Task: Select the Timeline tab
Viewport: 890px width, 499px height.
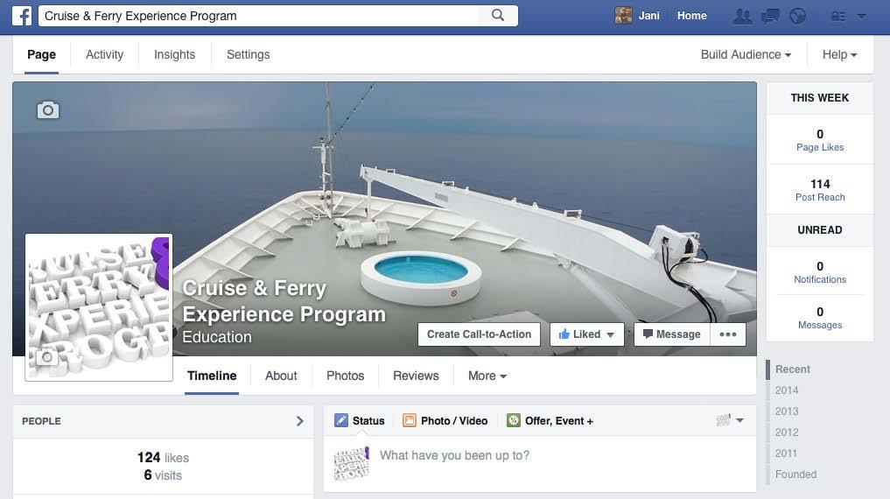Action: 212,376
